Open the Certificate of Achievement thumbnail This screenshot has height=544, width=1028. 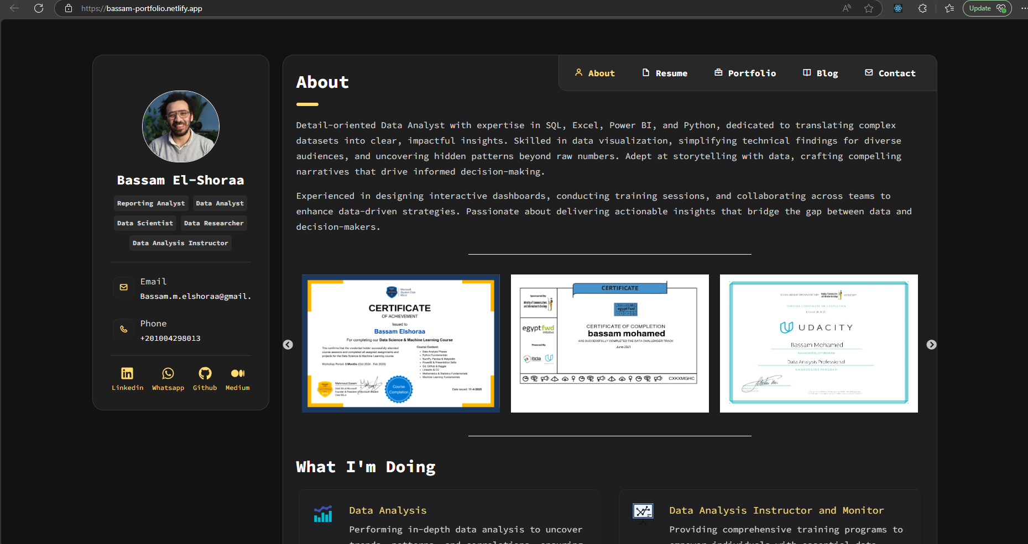401,344
